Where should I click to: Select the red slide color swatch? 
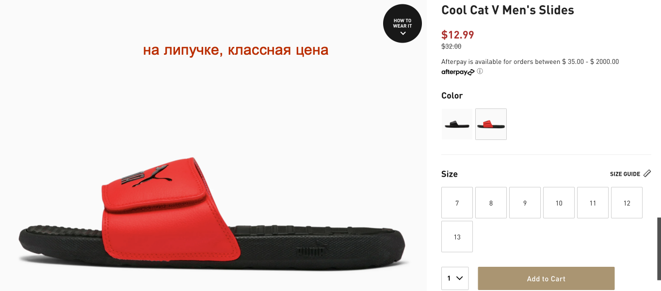[x=491, y=124]
